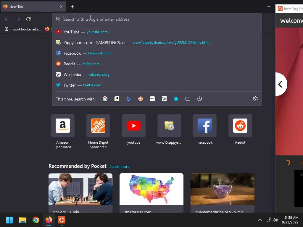303x227 pixels.
Task: Click the wikipedia.org URL text
Action: (x=99, y=74)
